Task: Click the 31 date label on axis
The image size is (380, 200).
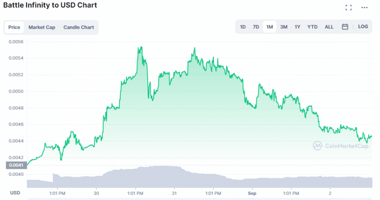Action: click(174, 193)
